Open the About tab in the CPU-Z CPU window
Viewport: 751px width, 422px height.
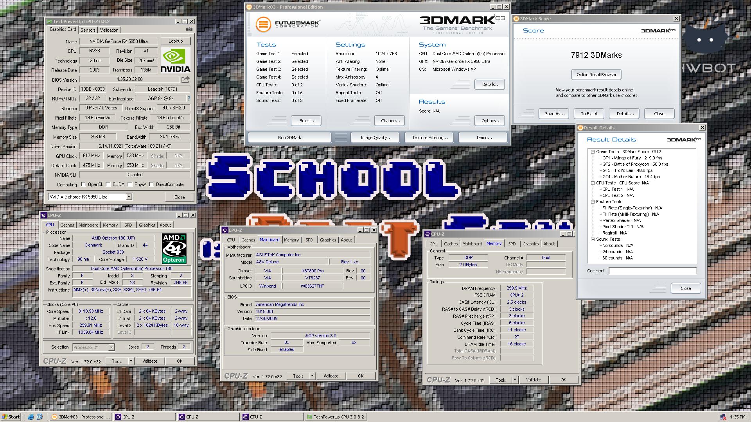(165, 225)
